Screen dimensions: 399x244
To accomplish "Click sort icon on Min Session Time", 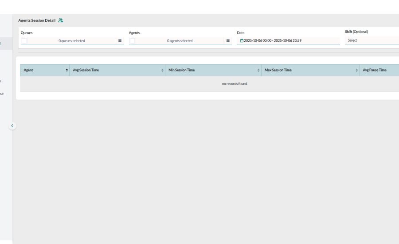I will tap(258, 70).
